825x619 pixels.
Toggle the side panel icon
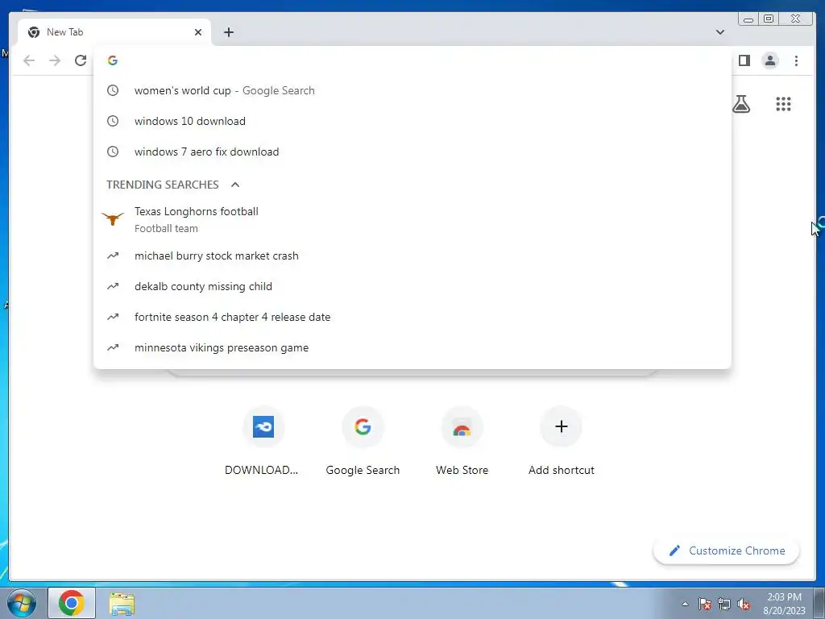[x=744, y=60]
